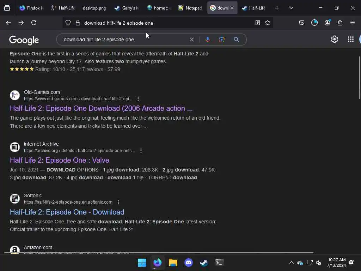Screen dimensions: 361x271
Task: Open the cloud sync tray icon
Action: point(300,263)
